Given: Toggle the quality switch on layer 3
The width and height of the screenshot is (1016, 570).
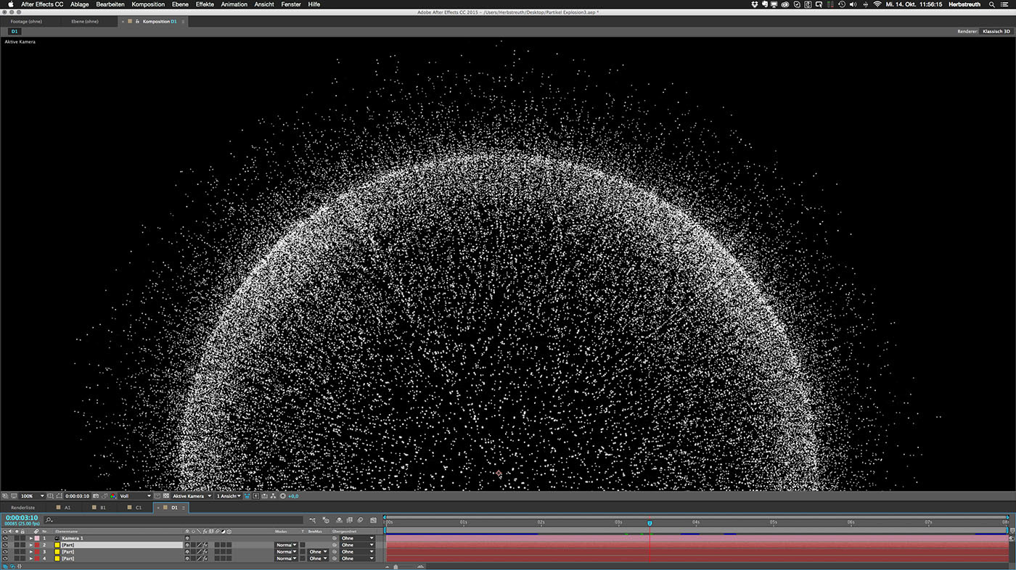Looking at the screenshot, I should tap(199, 552).
